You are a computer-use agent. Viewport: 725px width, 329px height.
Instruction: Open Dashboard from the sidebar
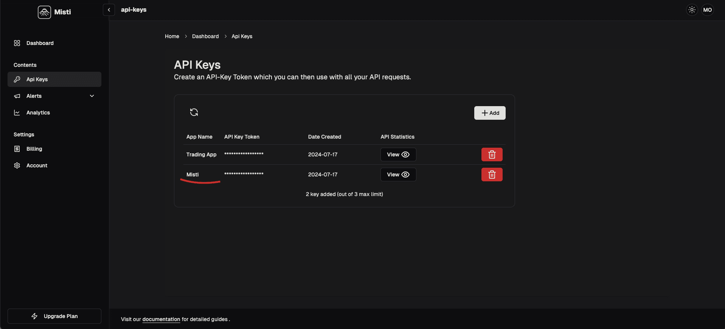[40, 43]
